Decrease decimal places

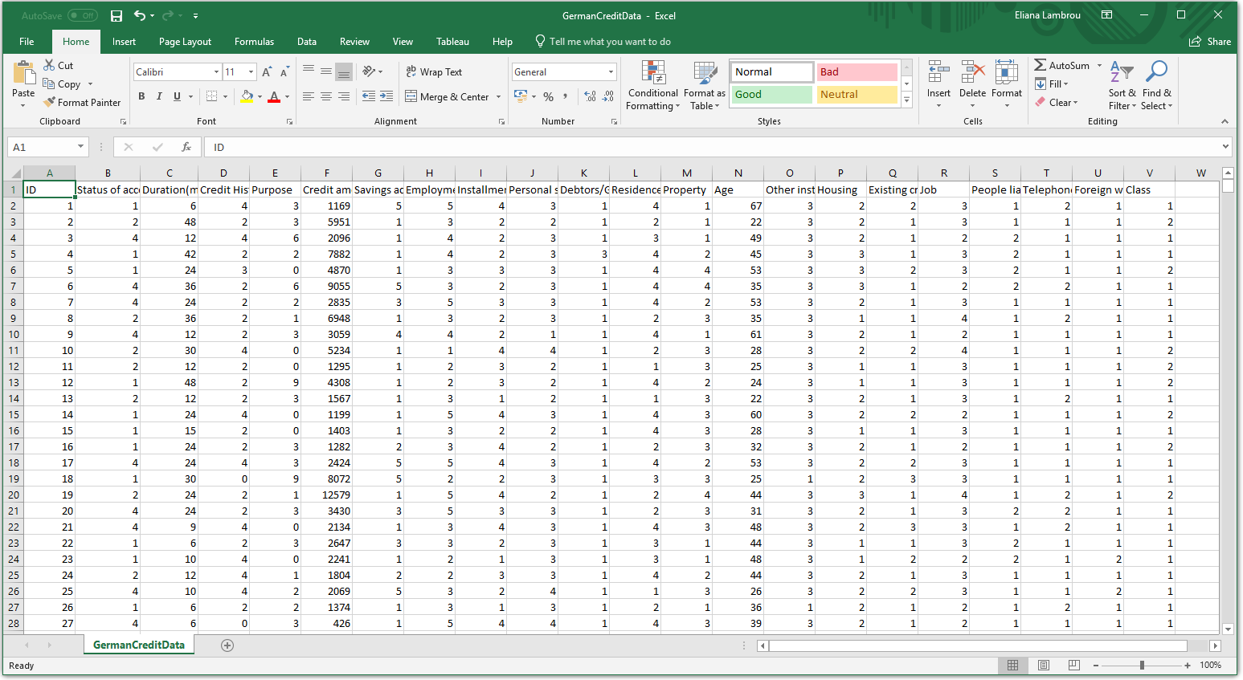[608, 96]
